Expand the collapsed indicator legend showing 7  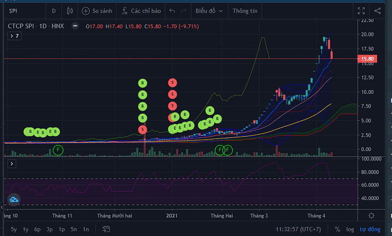click(x=14, y=36)
